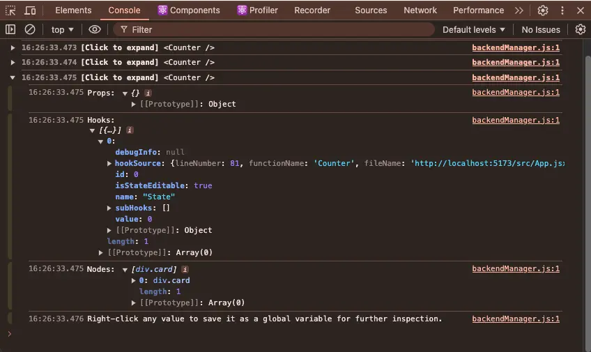Screen dimensions: 591x352
Task: Click the info icon beside [div.card]
Action: (185, 269)
